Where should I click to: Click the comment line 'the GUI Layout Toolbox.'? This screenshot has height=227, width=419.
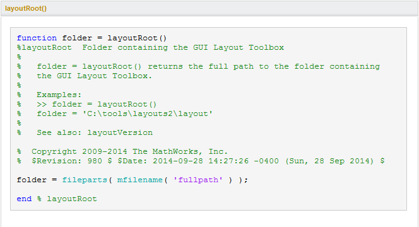coord(84,76)
